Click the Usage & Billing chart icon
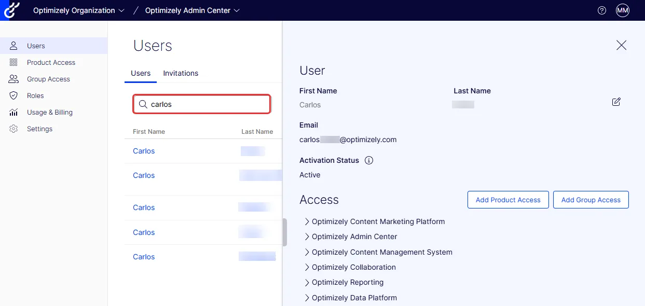 [x=14, y=112]
